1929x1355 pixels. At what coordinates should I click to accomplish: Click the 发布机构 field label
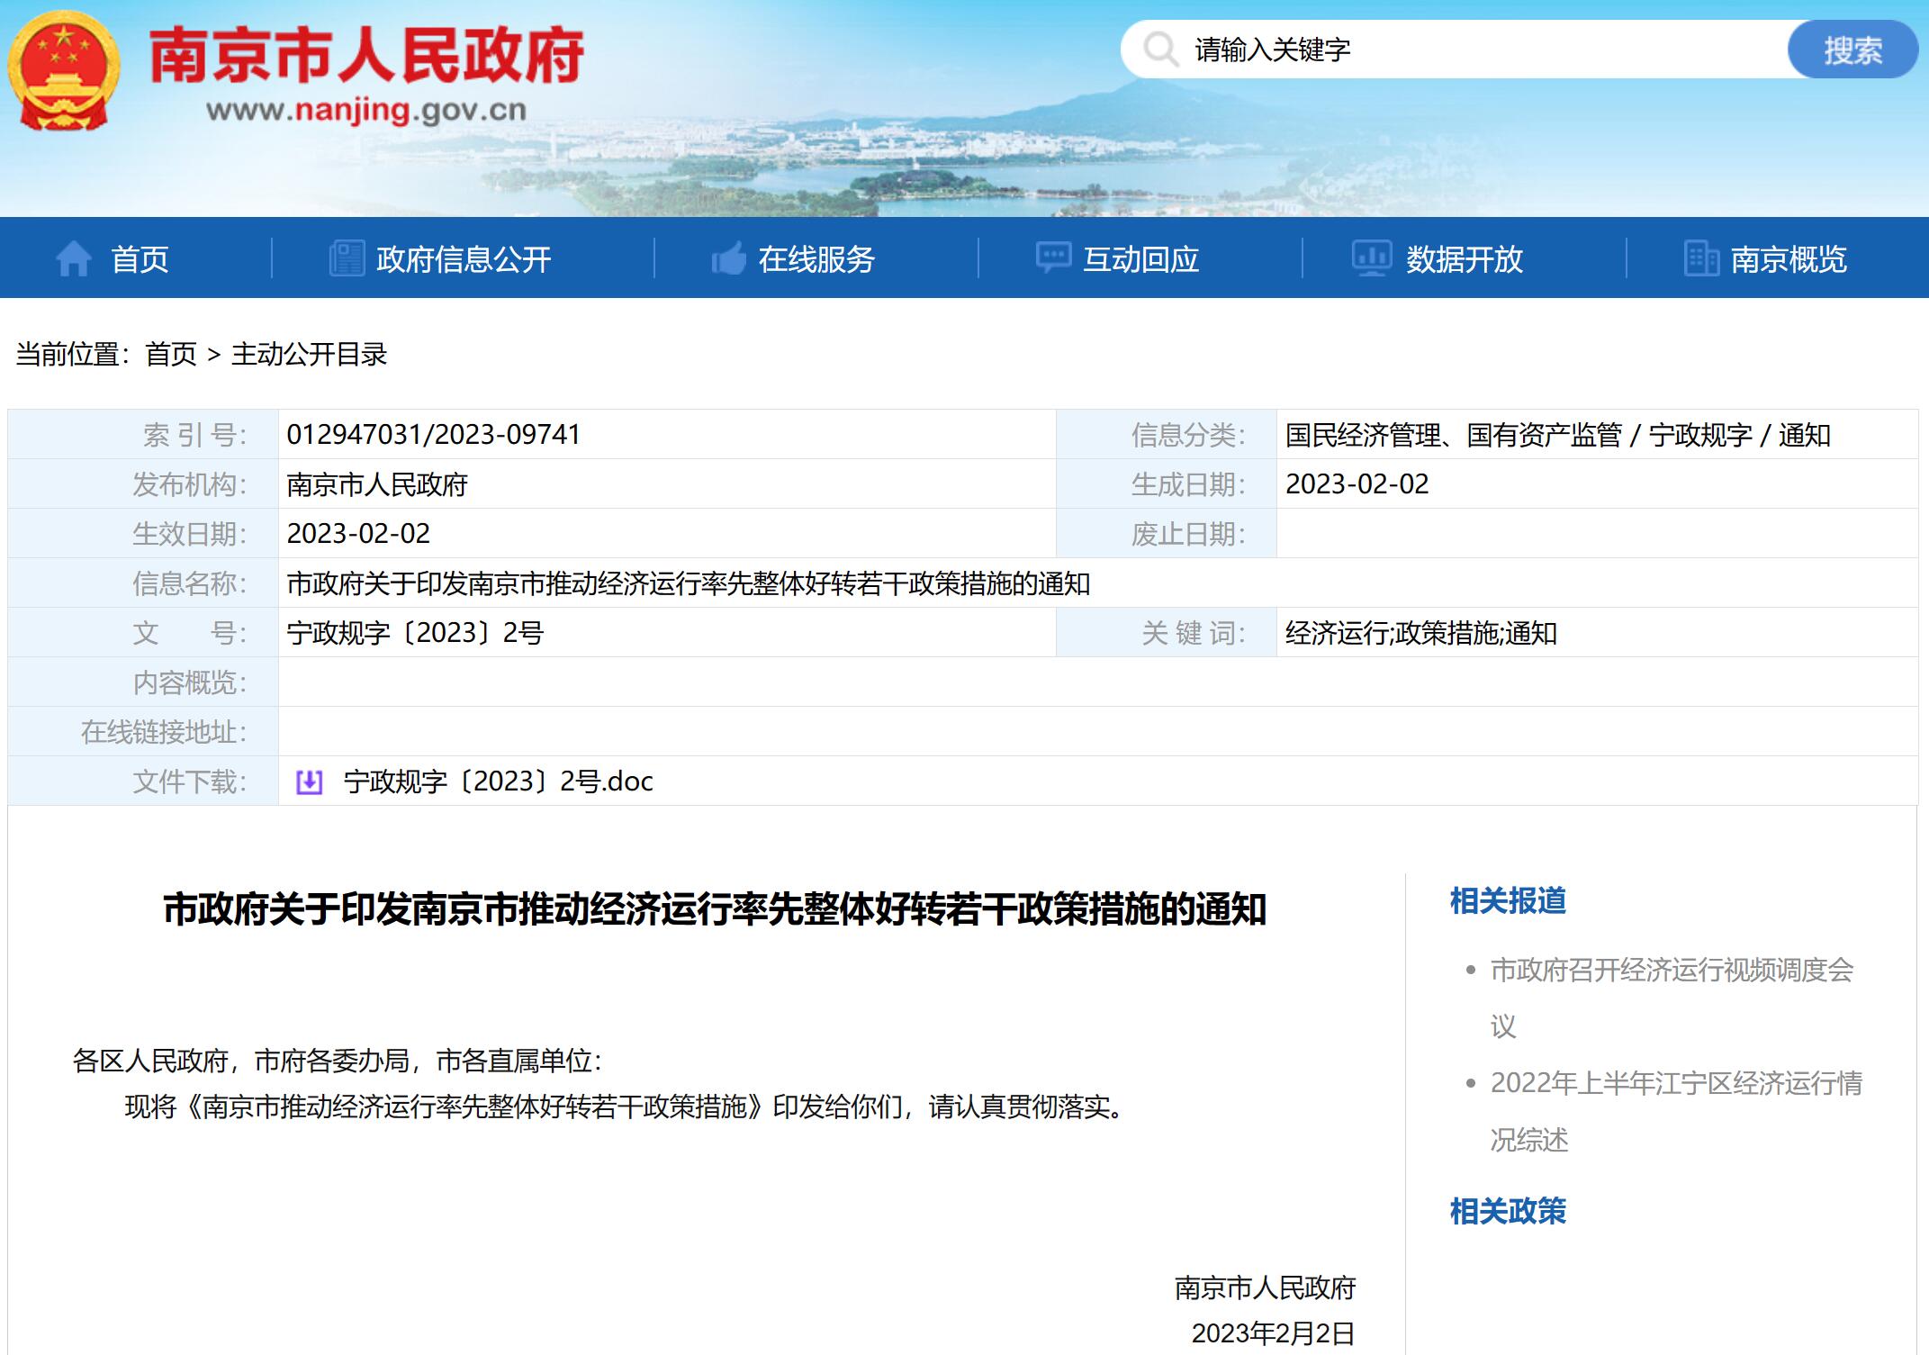click(x=190, y=484)
